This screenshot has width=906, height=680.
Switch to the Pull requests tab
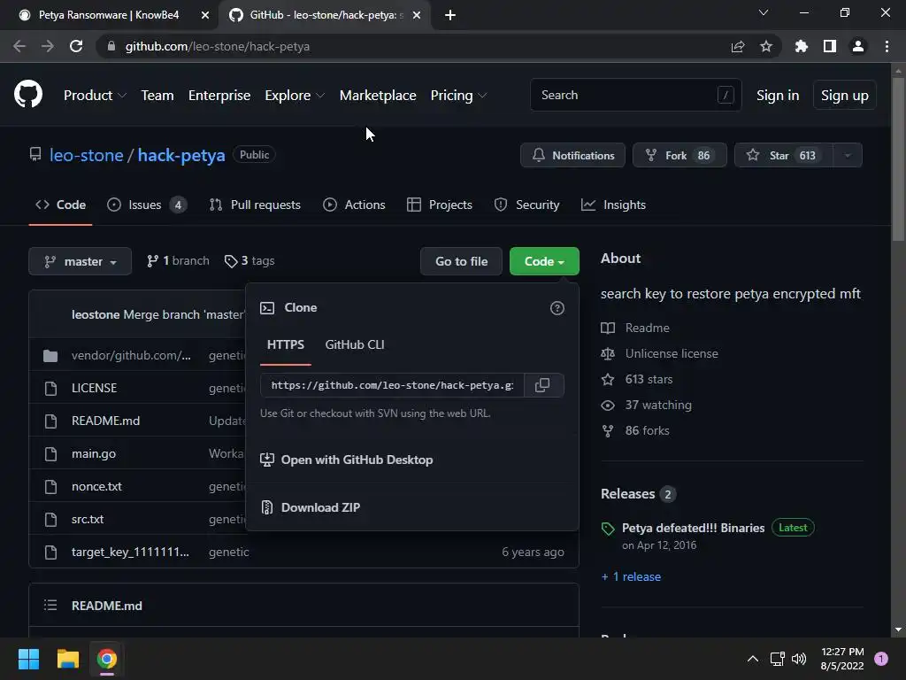click(x=255, y=205)
